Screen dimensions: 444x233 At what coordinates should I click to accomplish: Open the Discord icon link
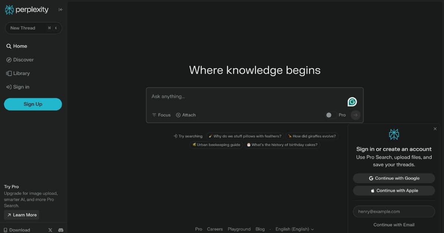(61, 230)
